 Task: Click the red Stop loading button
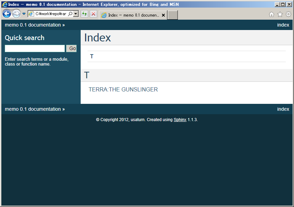(x=93, y=14)
